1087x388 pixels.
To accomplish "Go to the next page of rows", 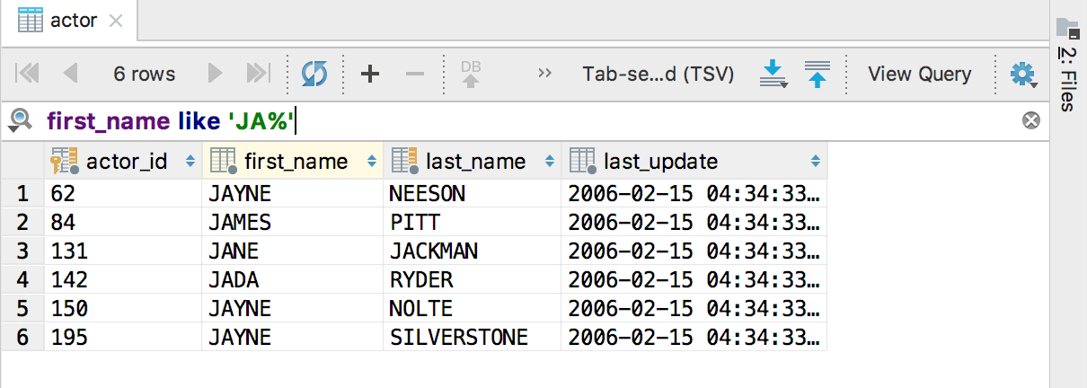I will point(215,74).
